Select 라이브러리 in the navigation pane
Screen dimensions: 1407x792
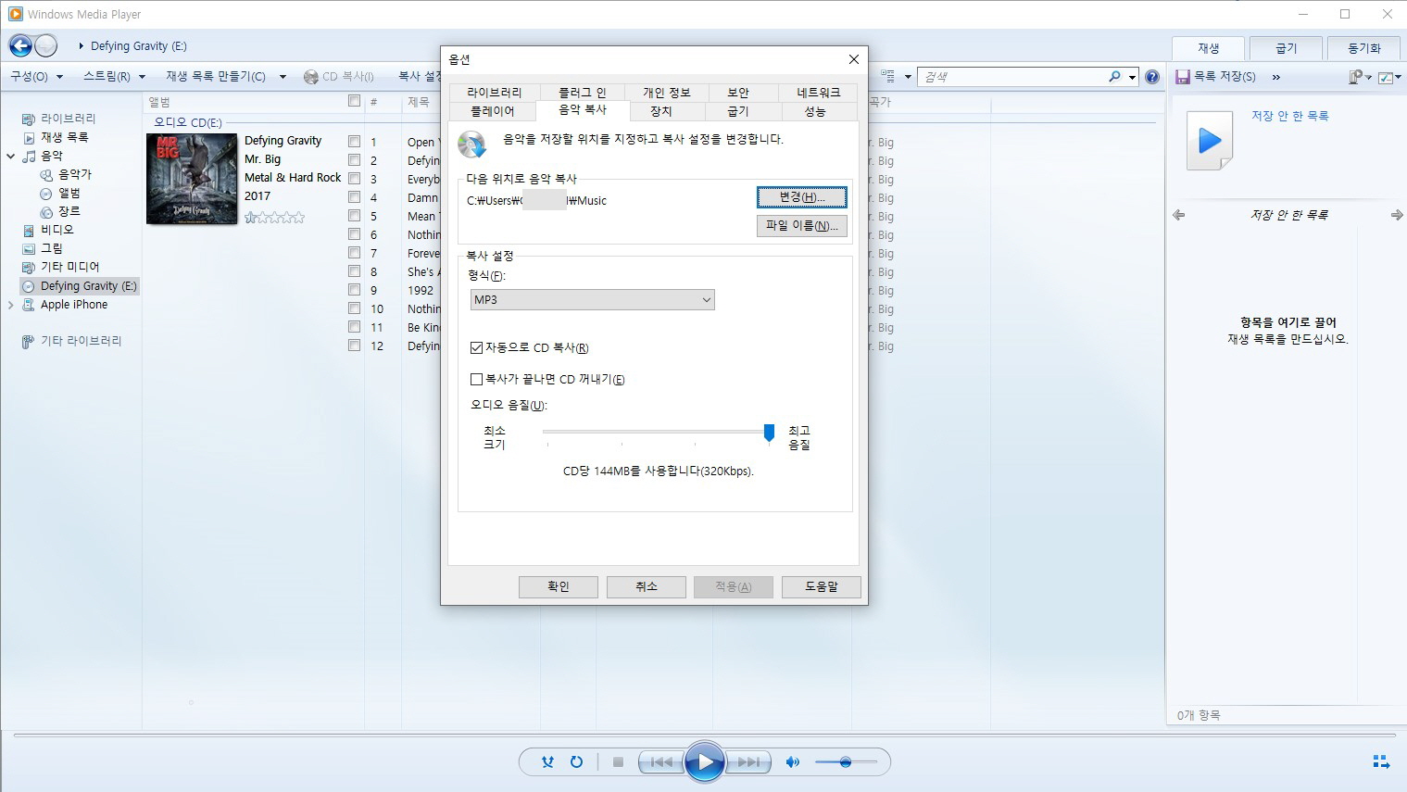(x=68, y=119)
